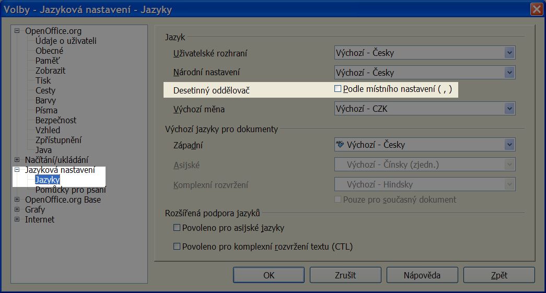Select Java in the tree
546x293 pixels.
click(x=43, y=150)
